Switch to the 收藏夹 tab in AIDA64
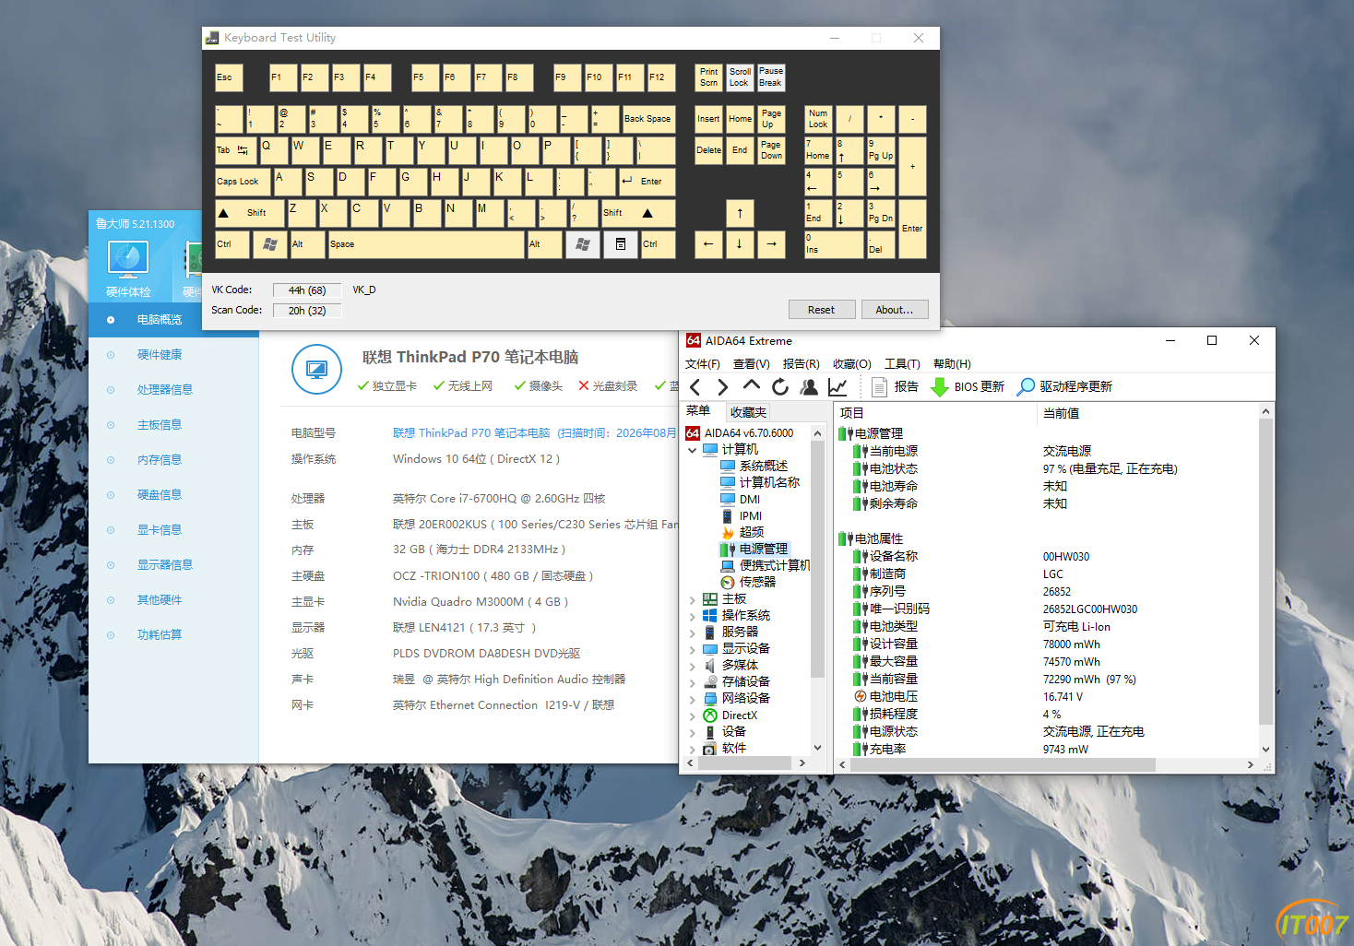The height and width of the screenshot is (946, 1354). [x=748, y=412]
